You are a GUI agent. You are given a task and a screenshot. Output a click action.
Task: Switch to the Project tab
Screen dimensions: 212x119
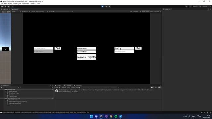click(58, 85)
